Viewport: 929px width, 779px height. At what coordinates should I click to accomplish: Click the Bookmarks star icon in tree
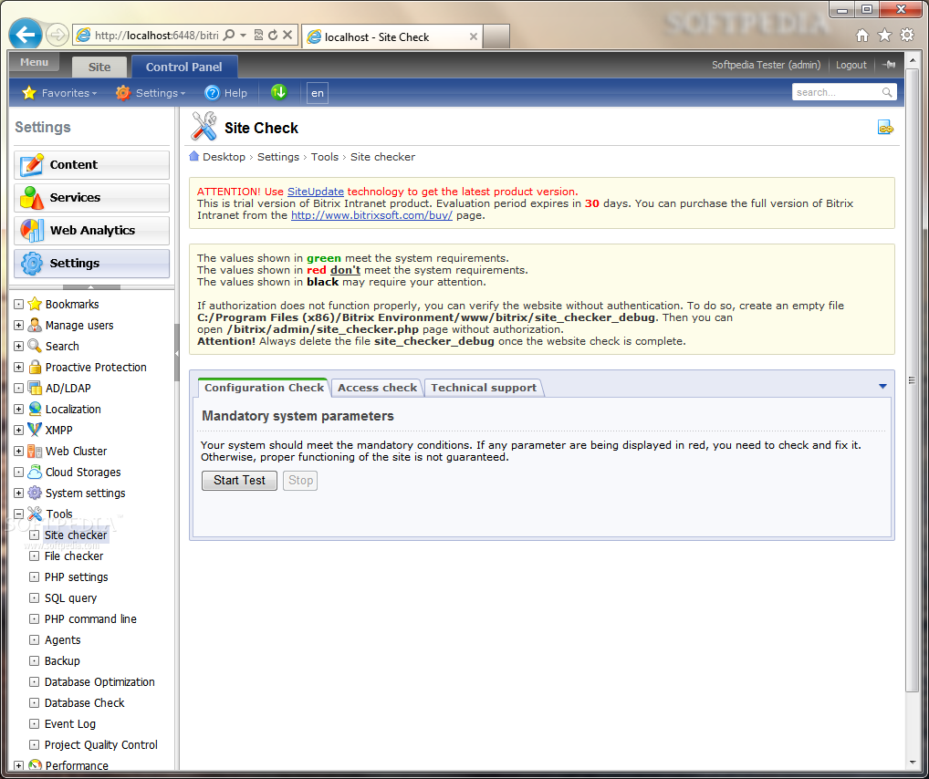point(35,304)
